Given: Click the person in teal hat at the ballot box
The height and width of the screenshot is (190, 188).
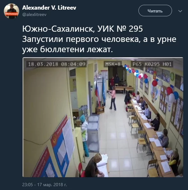Looking at the screenshot, I should (x=84, y=135).
